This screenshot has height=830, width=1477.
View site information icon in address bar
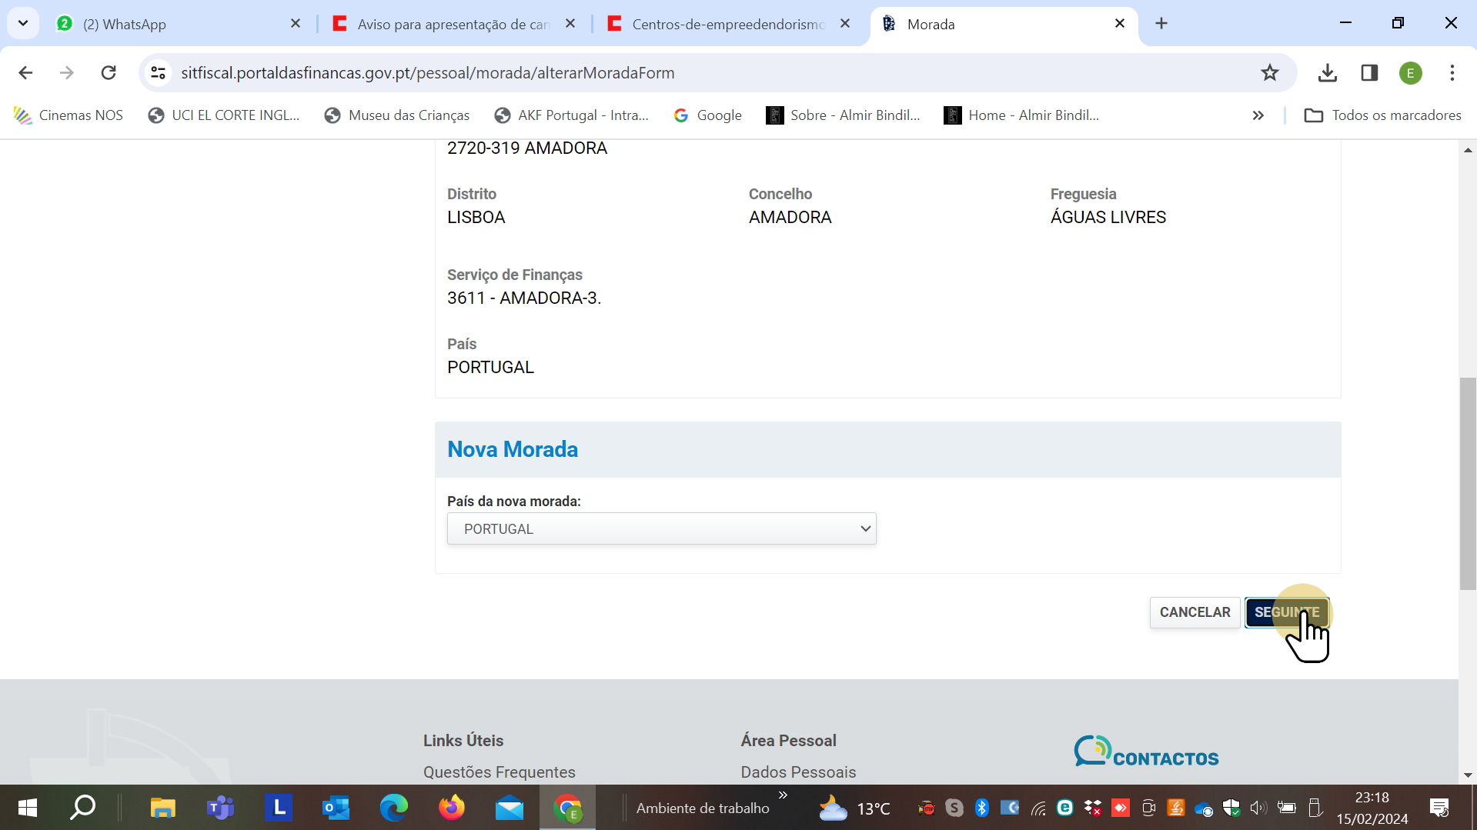(159, 72)
